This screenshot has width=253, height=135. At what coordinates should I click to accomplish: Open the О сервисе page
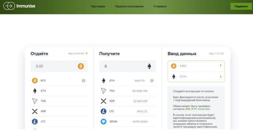point(160,6)
